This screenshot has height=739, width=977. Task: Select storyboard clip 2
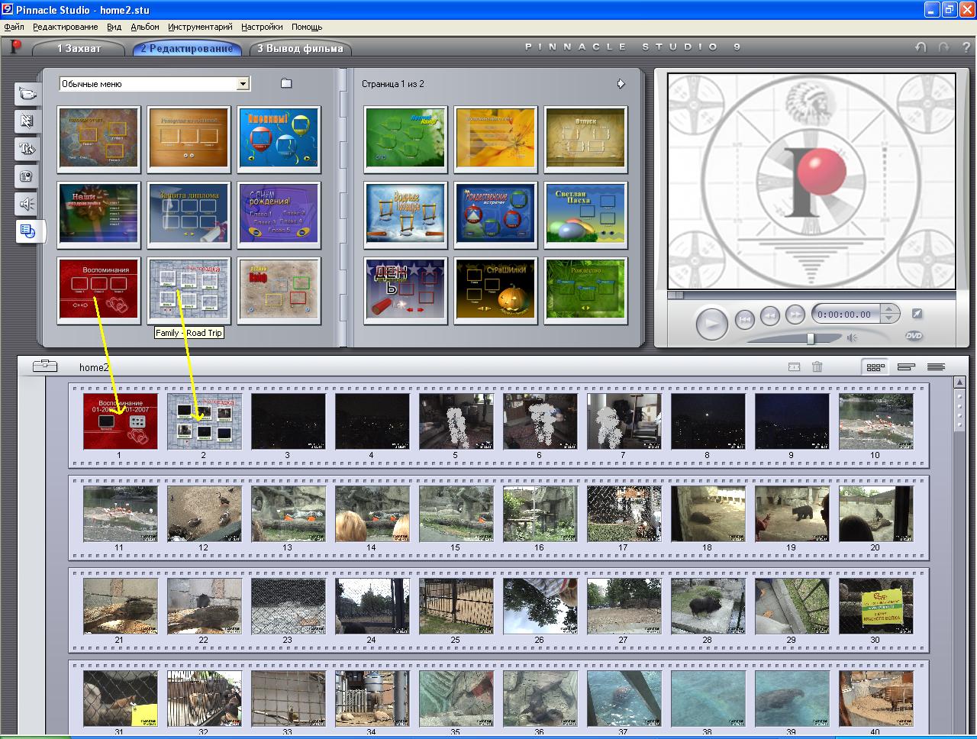click(x=204, y=421)
